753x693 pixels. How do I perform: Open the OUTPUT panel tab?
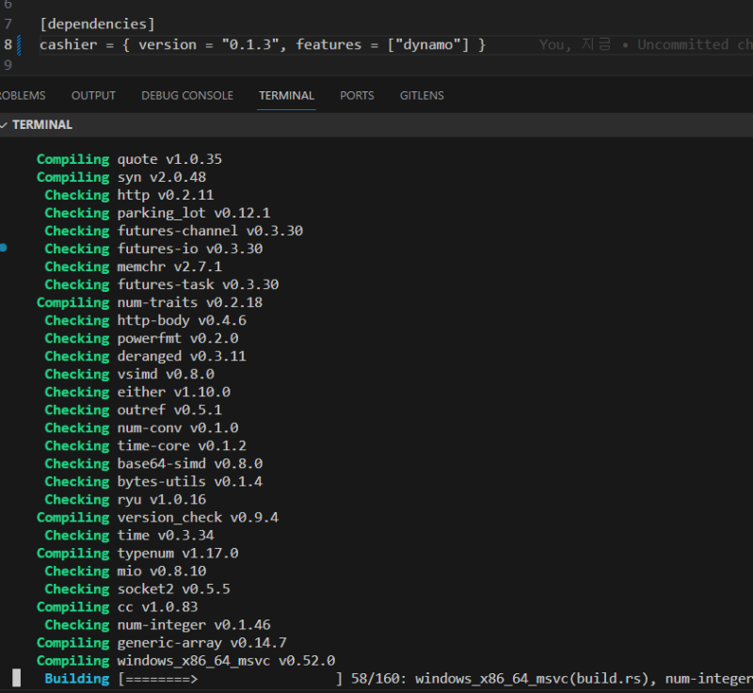tap(93, 95)
